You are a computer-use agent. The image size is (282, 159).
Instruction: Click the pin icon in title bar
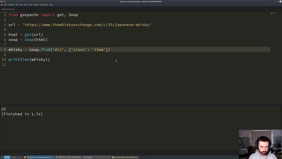coord(4,1)
